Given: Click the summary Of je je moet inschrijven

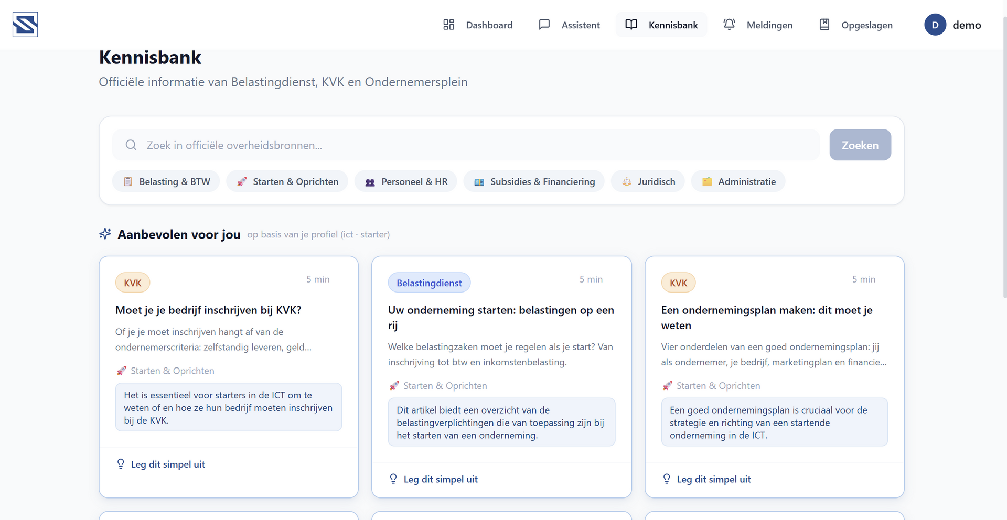Looking at the screenshot, I should click(x=213, y=339).
